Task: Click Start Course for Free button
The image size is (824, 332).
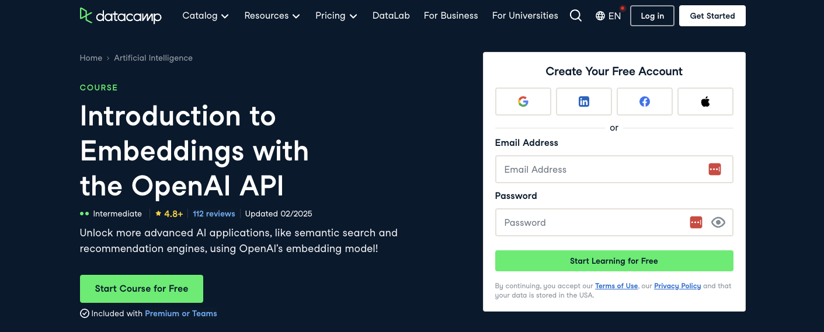Action: (x=141, y=289)
